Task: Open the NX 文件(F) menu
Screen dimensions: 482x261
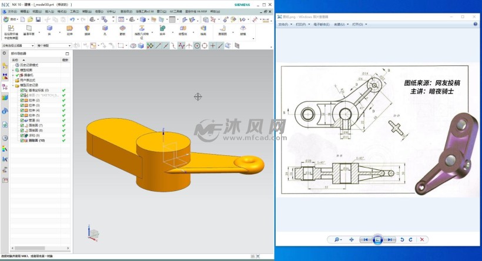Action: 12,11
